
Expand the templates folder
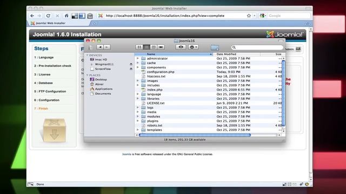coord(138,130)
